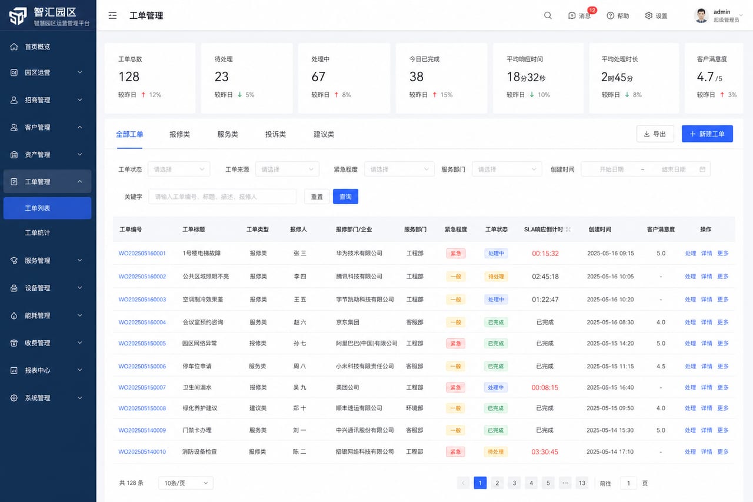Click the 重置 button
This screenshot has height=502, width=753.
[316, 197]
